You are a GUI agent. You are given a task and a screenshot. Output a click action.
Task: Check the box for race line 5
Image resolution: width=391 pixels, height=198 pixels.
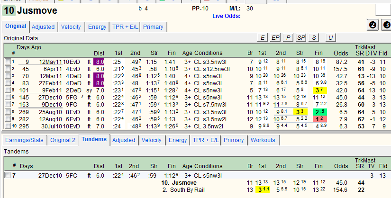(8, 90)
